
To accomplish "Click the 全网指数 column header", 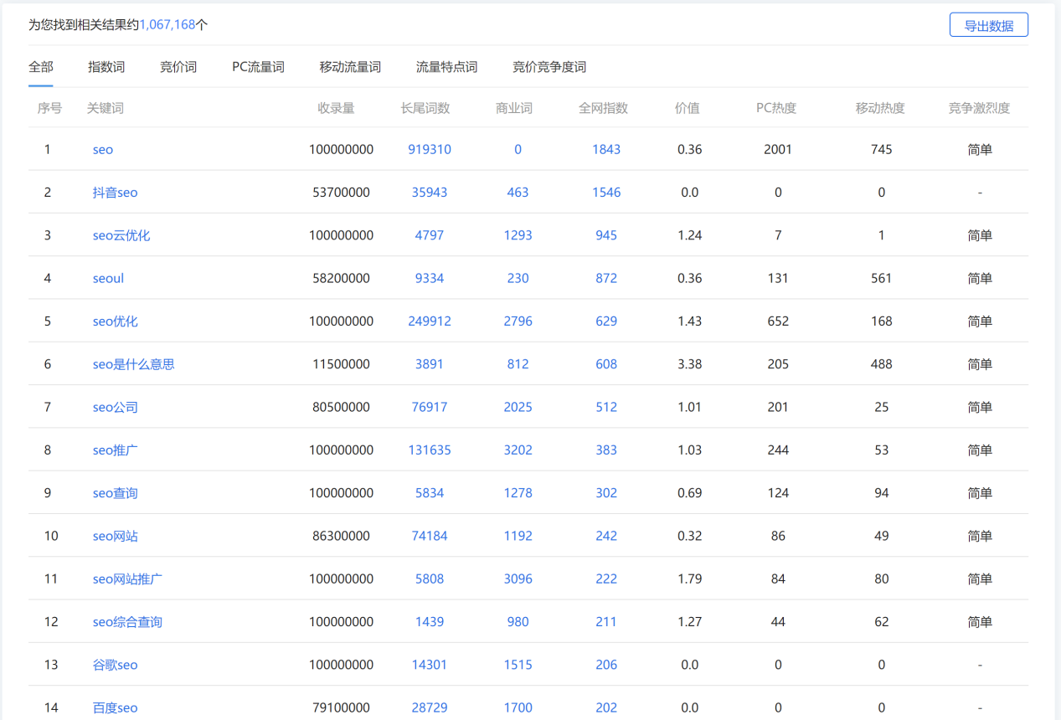I will (603, 108).
